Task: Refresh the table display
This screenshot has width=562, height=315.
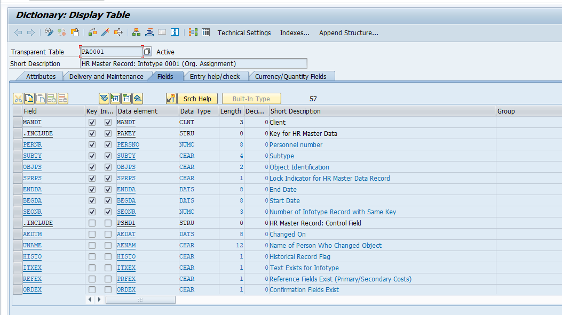Action: coord(61,32)
